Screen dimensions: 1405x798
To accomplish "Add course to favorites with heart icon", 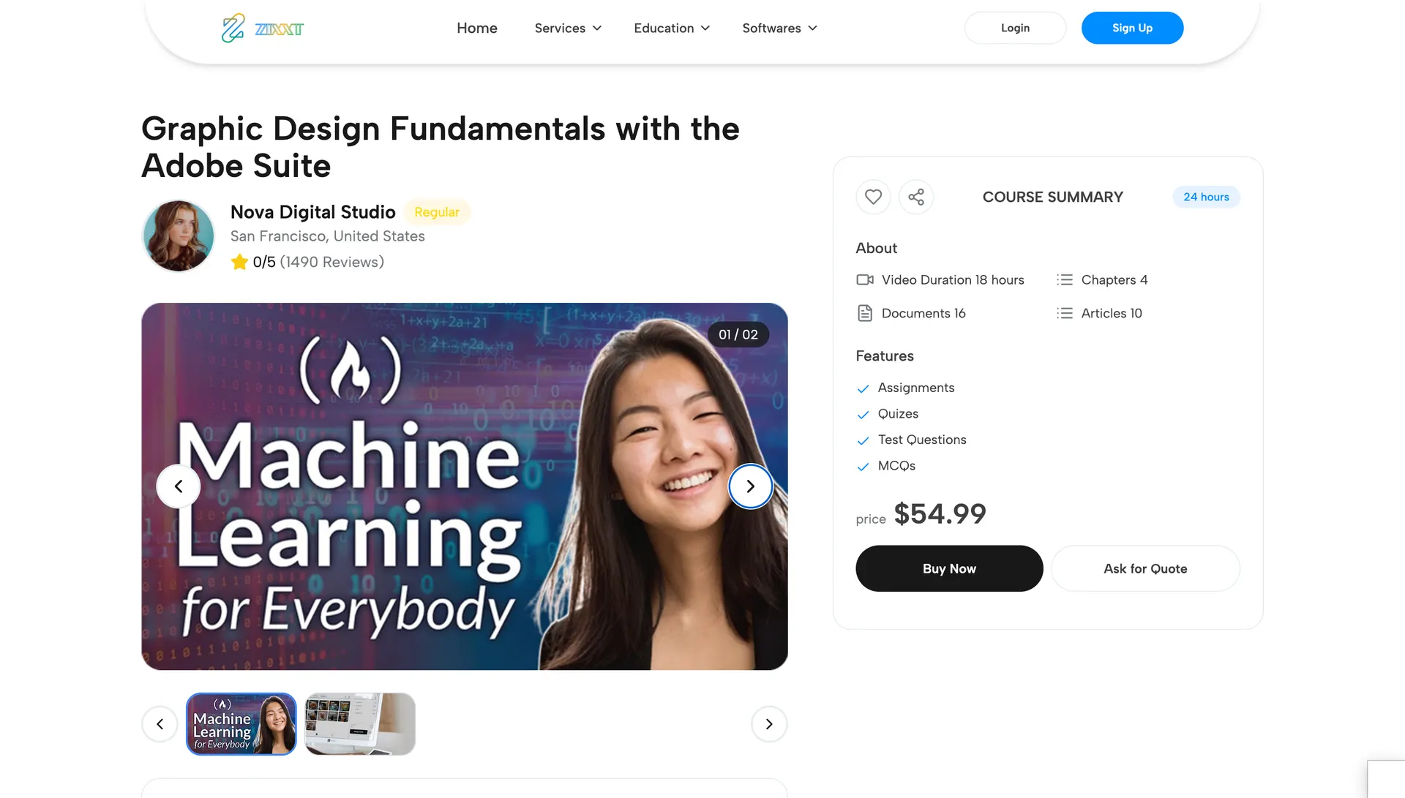I will (873, 197).
